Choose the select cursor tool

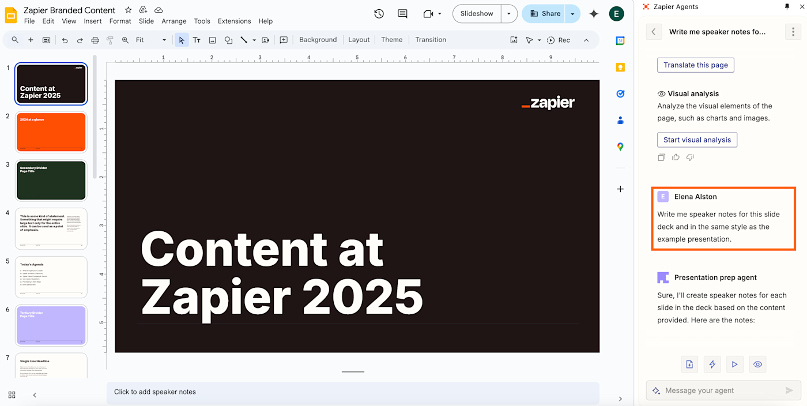tap(182, 40)
